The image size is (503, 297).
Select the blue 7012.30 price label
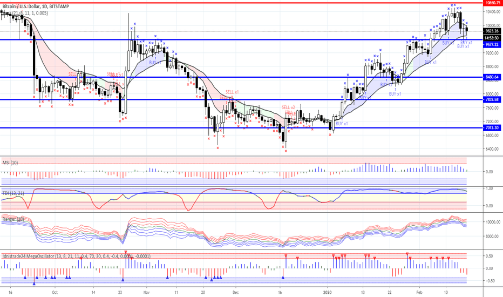click(492, 128)
